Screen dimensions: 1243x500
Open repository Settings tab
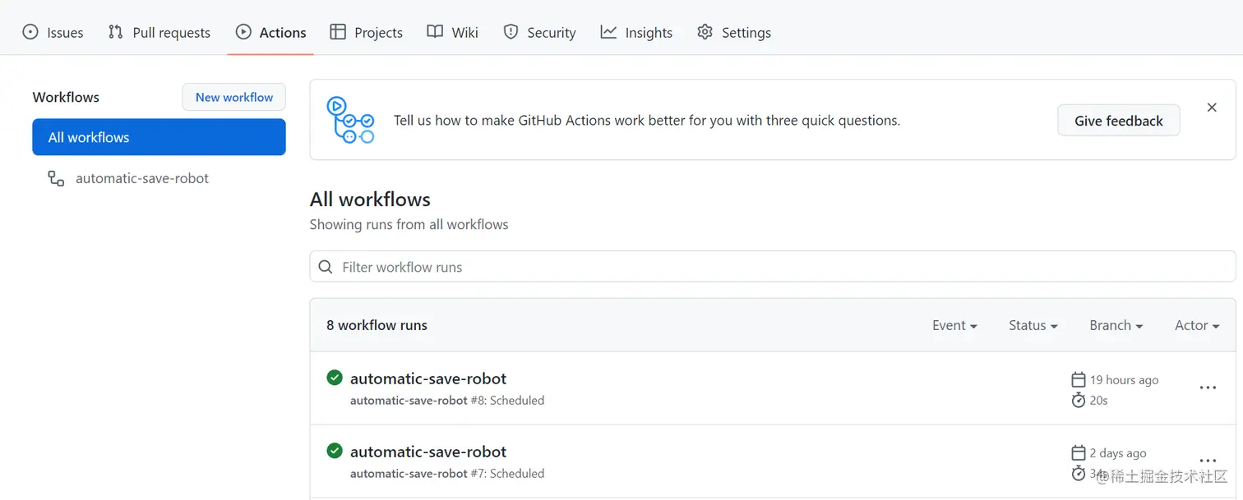pos(733,33)
